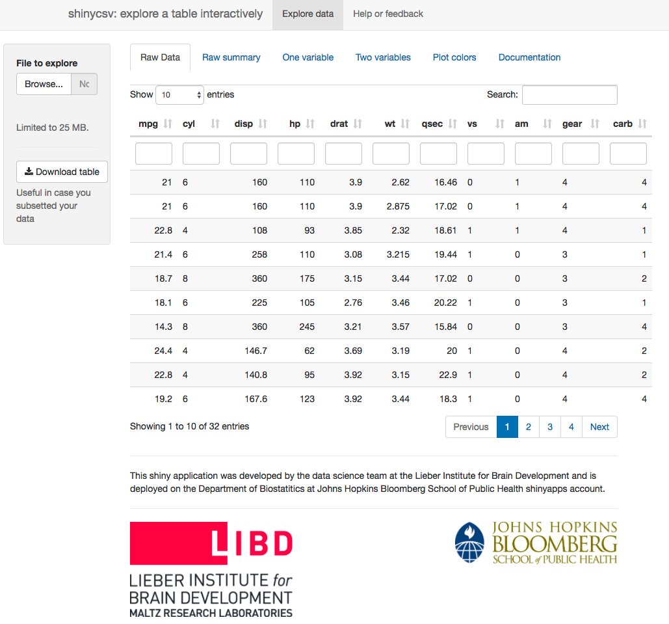Click the wt column filter box
This screenshot has width=669, height=624.
[391, 154]
